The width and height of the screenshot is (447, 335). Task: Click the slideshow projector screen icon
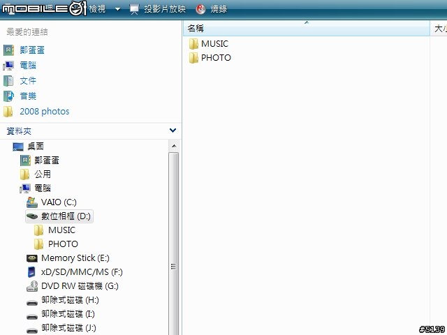pos(134,9)
